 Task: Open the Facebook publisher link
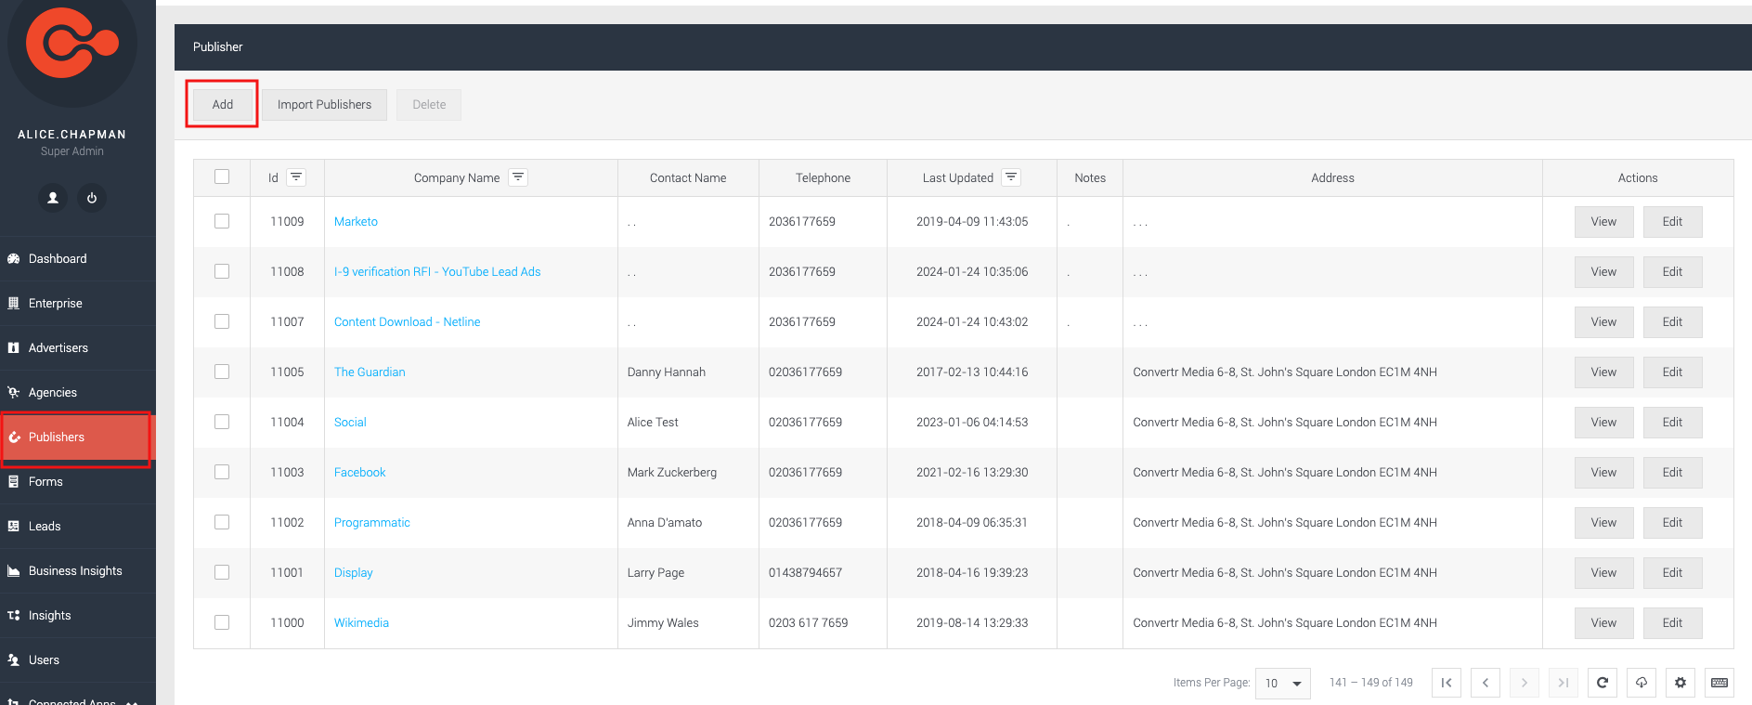click(359, 473)
